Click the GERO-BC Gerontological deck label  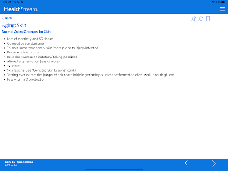(x=19, y=162)
